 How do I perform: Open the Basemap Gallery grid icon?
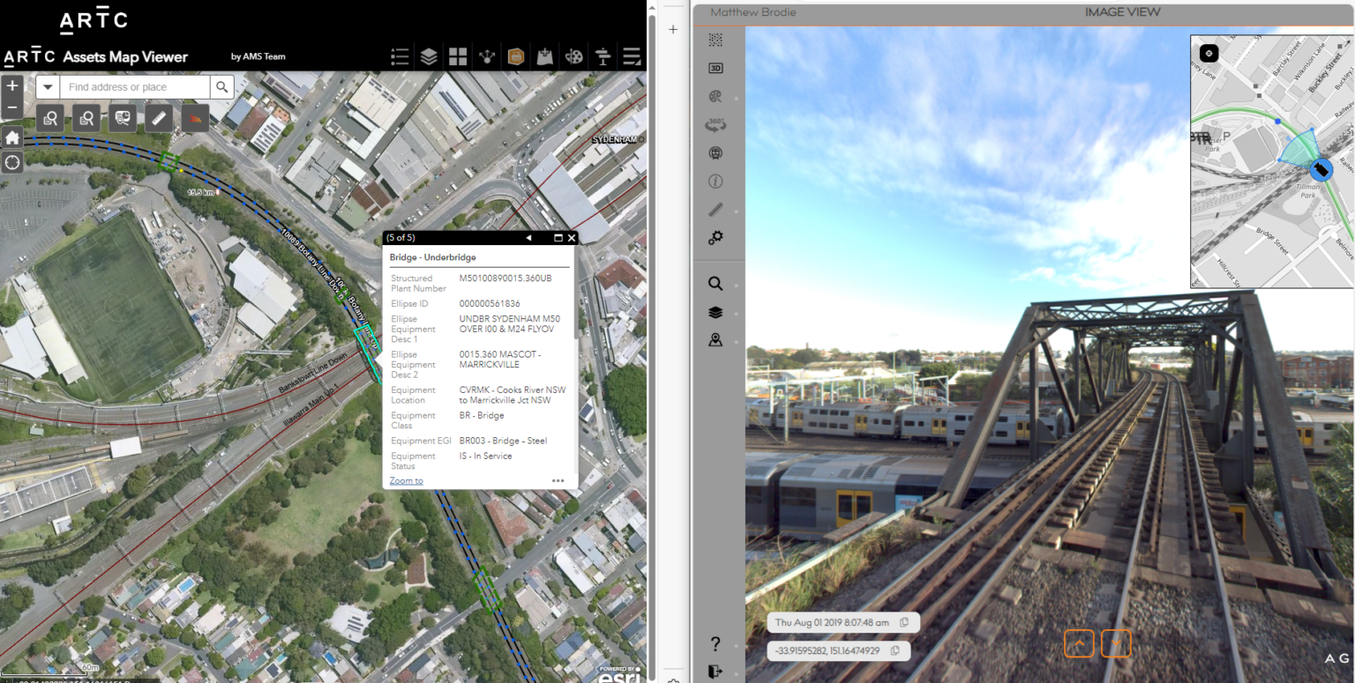(x=458, y=56)
